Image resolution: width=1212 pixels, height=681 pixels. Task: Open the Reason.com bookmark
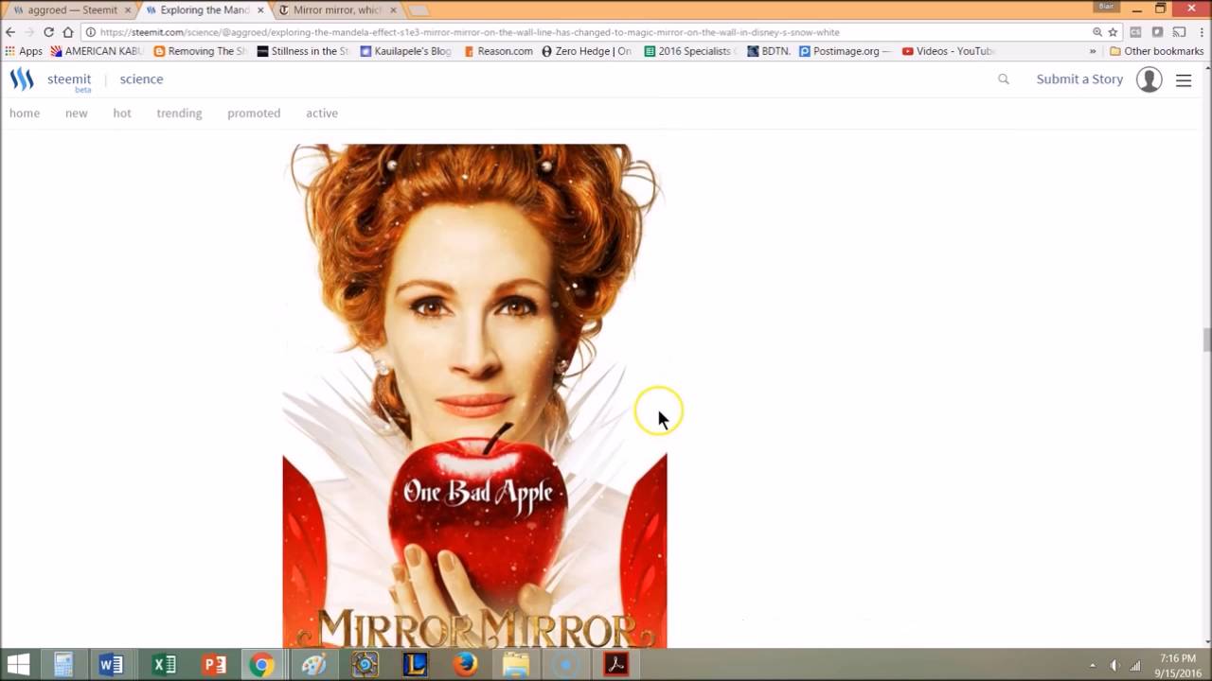499,51
